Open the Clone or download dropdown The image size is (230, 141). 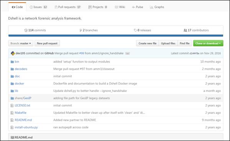pyautogui.click(x=208, y=43)
